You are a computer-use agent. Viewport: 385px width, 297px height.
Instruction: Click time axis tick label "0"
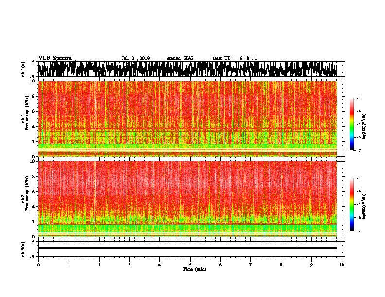38,265
